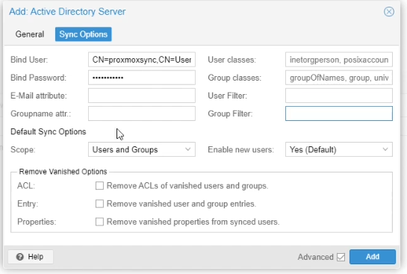Click the Group Filter field
The width and height of the screenshot is (407, 274).
click(339, 113)
